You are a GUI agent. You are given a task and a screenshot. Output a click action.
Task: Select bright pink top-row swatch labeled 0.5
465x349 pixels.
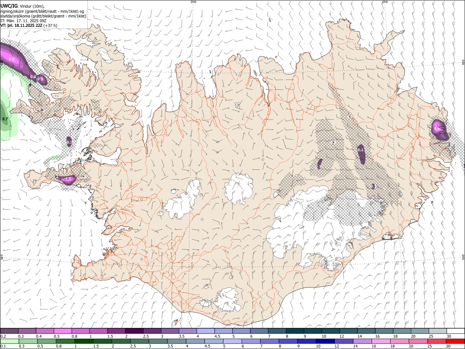63,331
